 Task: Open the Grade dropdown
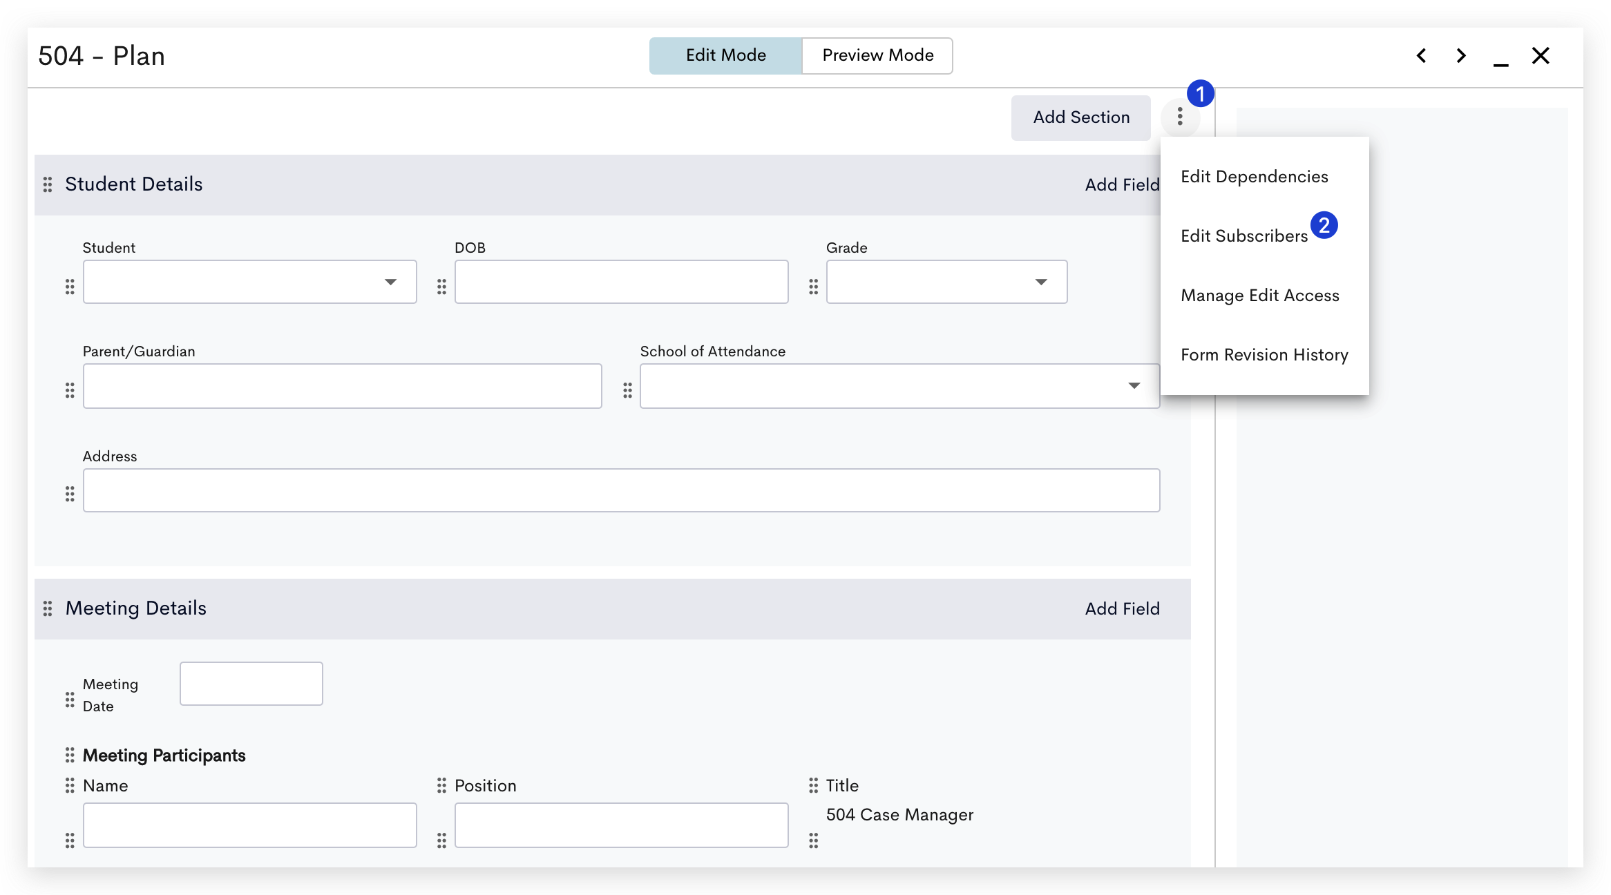946,282
